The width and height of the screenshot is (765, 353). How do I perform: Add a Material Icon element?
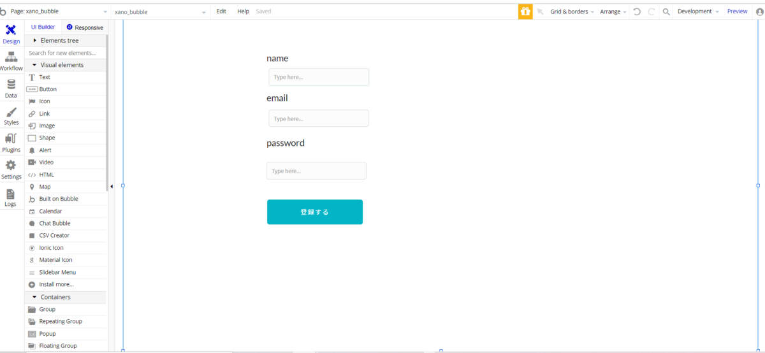[x=66, y=260]
